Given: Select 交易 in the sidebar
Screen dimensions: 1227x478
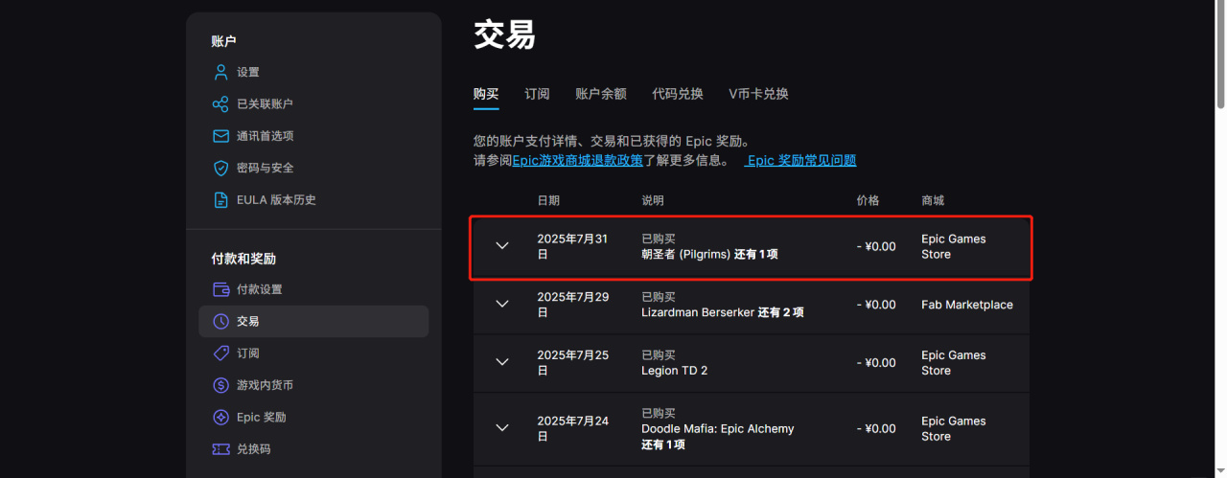Looking at the screenshot, I should (313, 321).
